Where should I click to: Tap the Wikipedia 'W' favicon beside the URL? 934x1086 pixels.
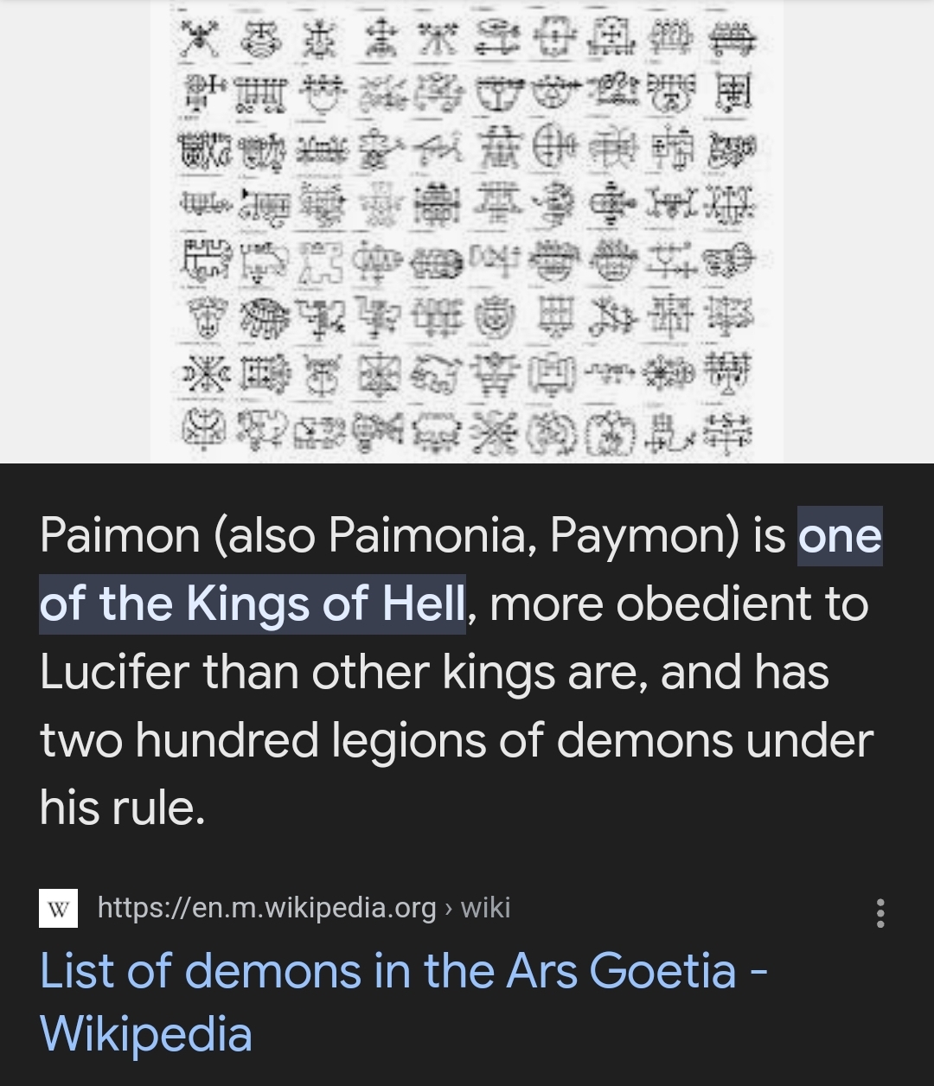57,909
